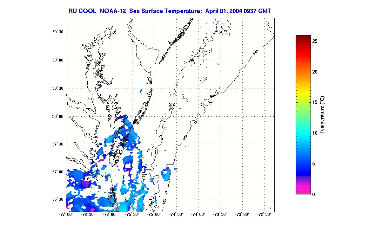Click the colorbar tick label 0

[x=313, y=195]
